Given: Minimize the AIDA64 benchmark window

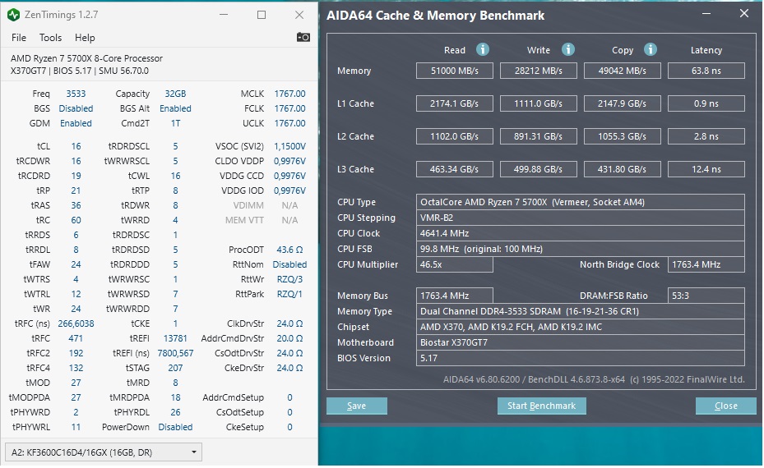Looking at the screenshot, I should 706,14.
